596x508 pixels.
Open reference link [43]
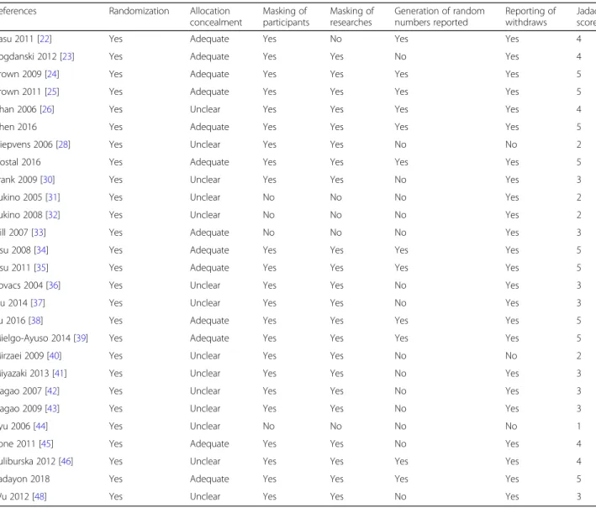[x=52, y=409]
